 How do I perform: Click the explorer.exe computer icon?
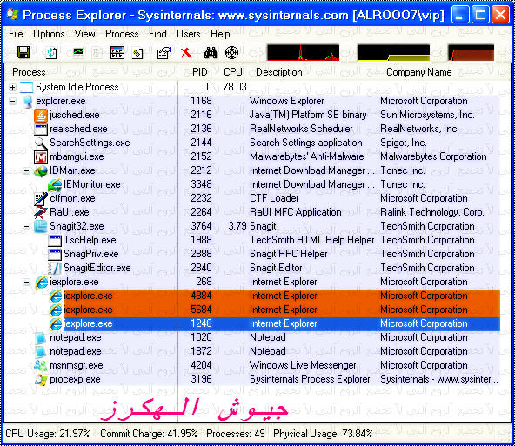28,101
